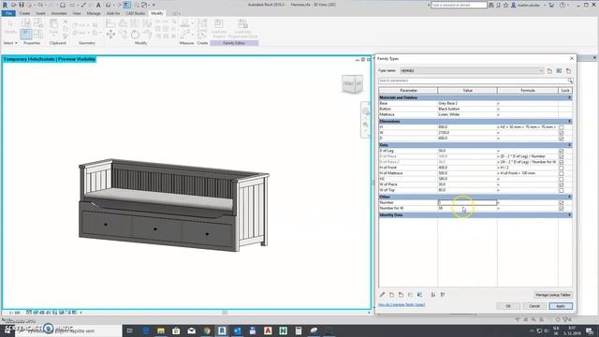This screenshot has height=337, width=599.
Task: Click the New Parameter icon in the bottom toolbar
Action: (x=391, y=295)
